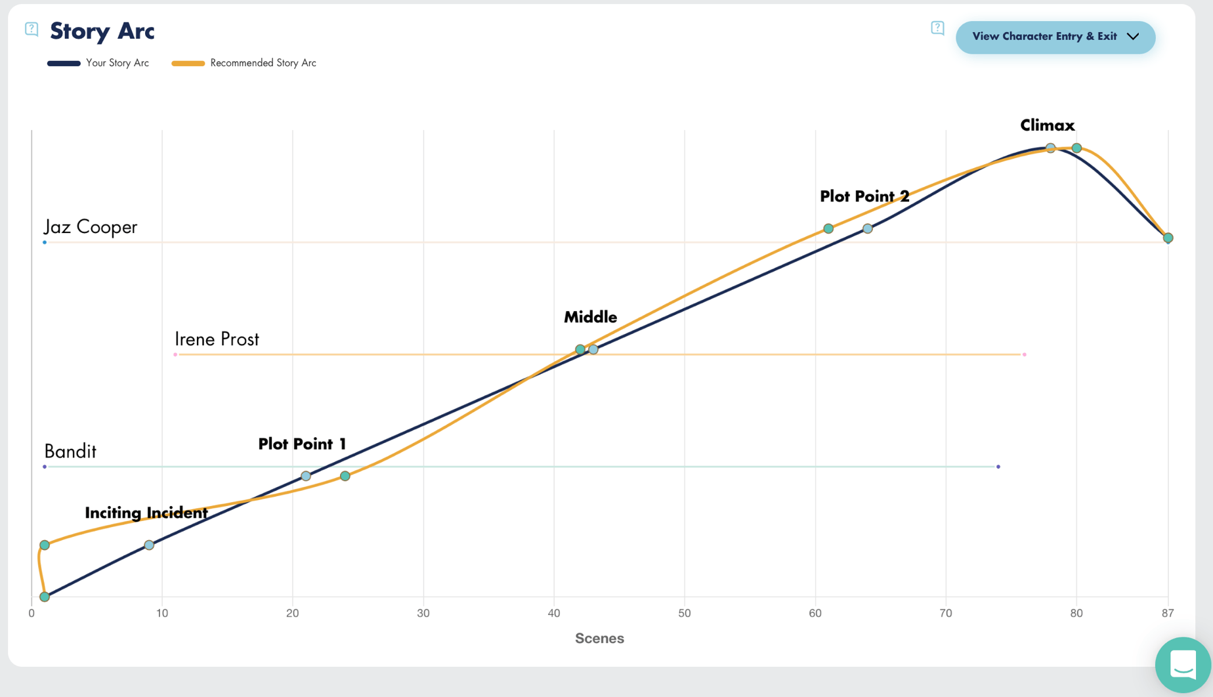Click Irene Prost's entry dot near scene 11
The width and height of the screenshot is (1213, 697).
(x=175, y=354)
